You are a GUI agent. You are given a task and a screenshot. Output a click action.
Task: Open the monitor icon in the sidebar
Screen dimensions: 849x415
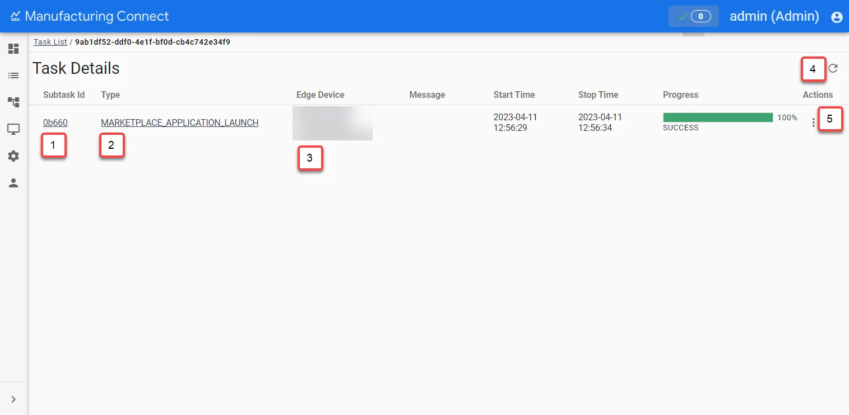pyautogui.click(x=13, y=129)
